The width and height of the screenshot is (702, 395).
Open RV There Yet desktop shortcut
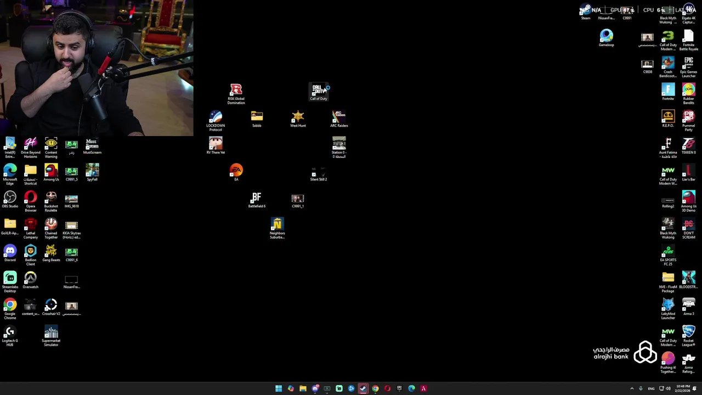216,146
